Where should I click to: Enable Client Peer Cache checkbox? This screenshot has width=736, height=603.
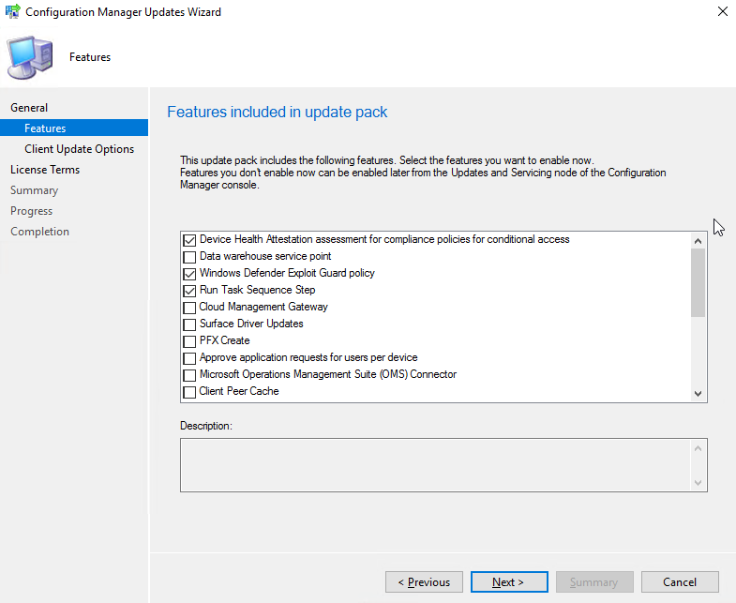coord(189,392)
